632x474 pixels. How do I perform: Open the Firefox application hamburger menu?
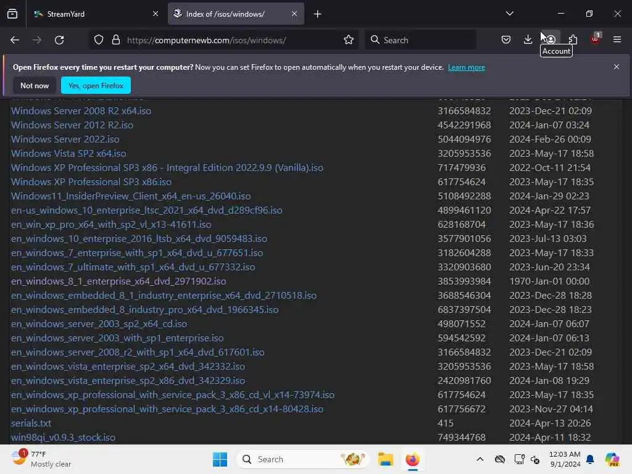click(617, 39)
